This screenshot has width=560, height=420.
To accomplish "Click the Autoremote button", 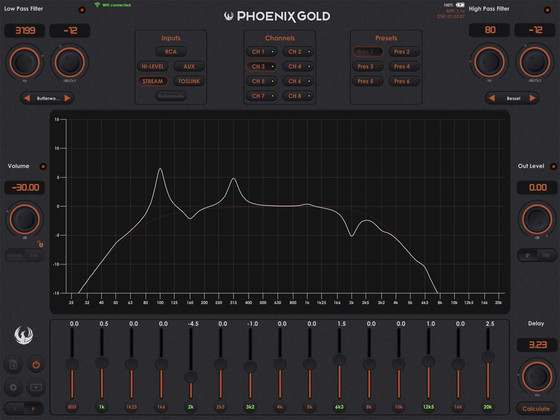I will (171, 96).
